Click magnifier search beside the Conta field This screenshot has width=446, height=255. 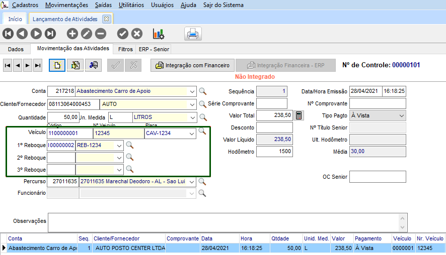pos(203,91)
